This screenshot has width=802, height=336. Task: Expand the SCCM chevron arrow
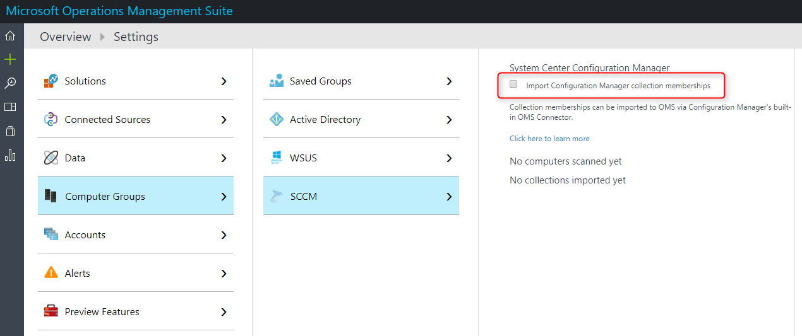449,197
